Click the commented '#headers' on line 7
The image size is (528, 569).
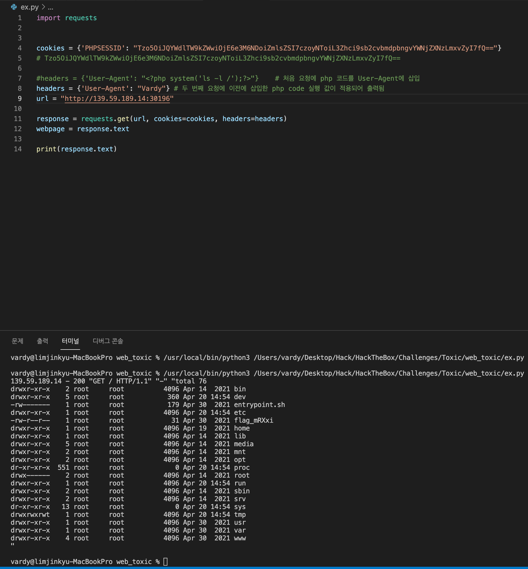[x=52, y=78]
